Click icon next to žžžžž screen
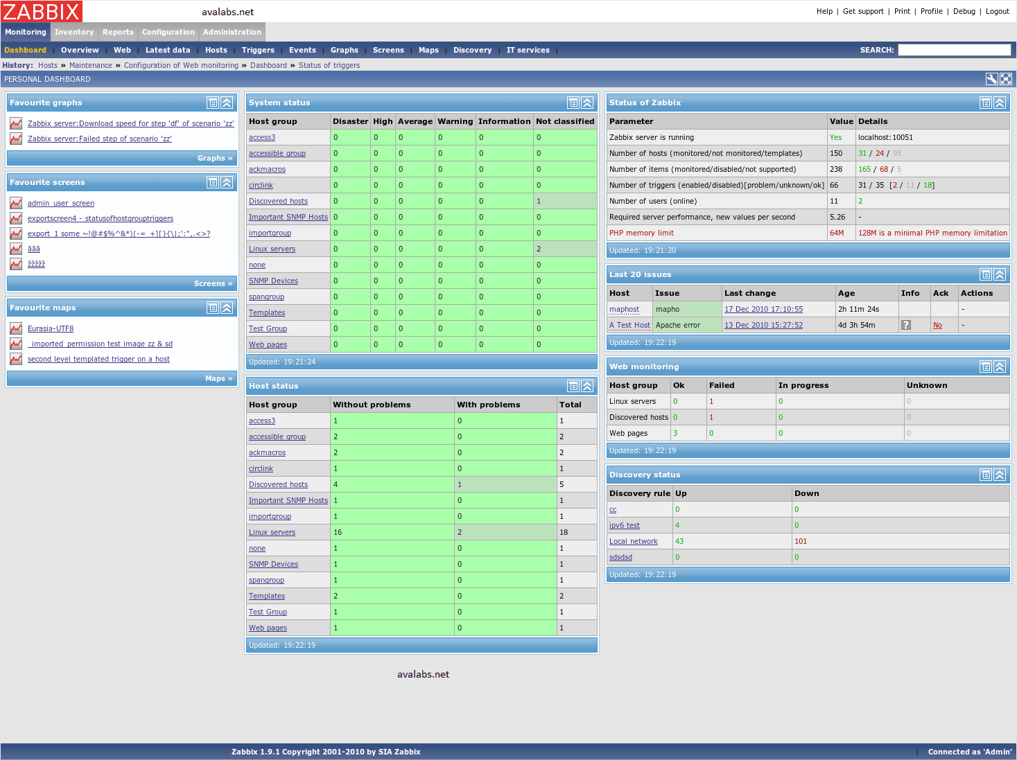 tap(16, 264)
